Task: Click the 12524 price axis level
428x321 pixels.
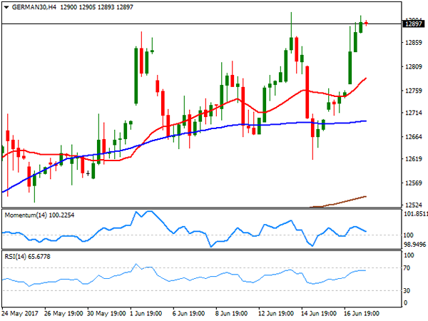Action: (x=414, y=205)
